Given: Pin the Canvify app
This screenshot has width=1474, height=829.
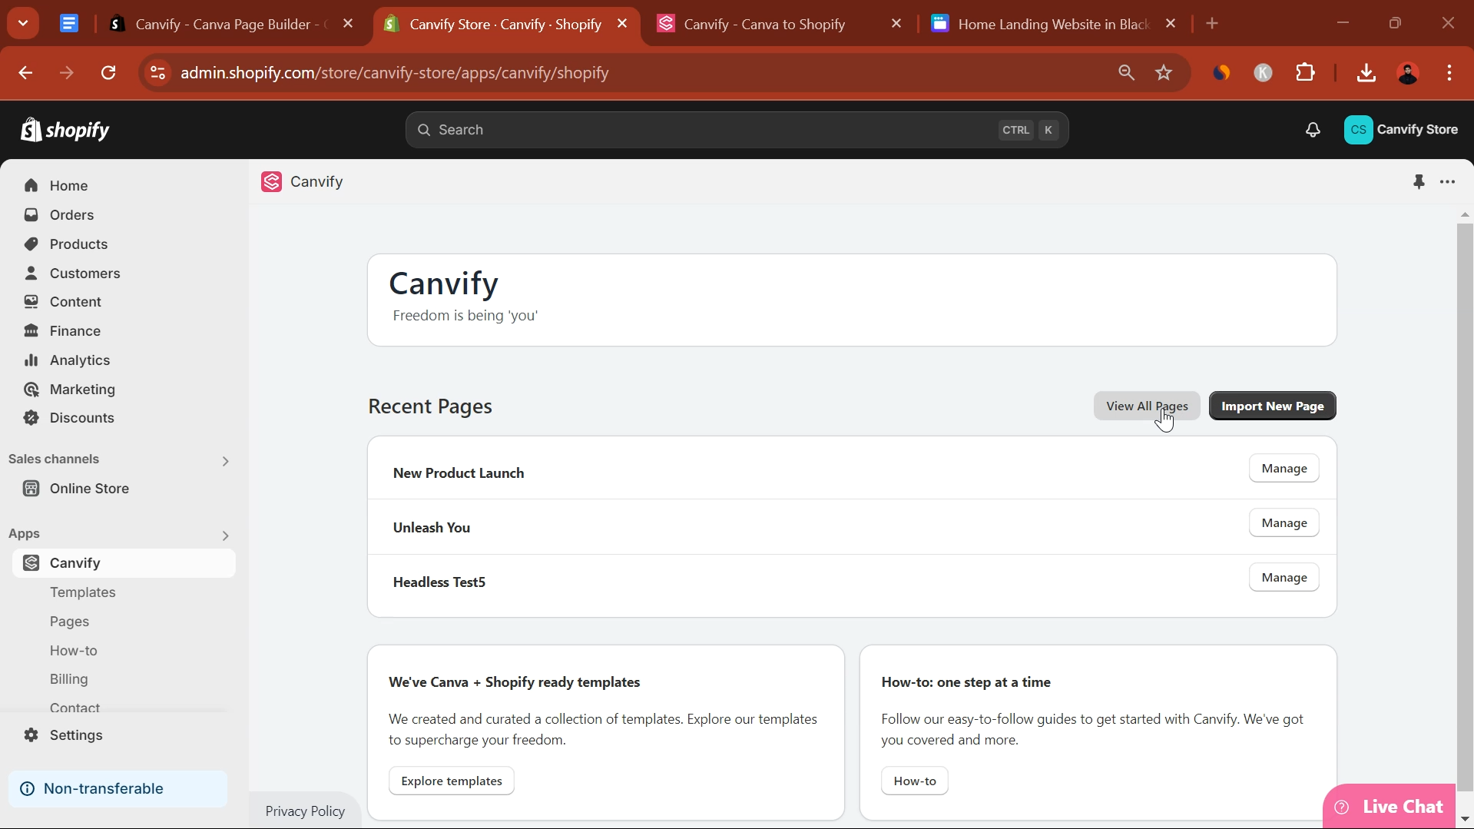Looking at the screenshot, I should click(x=1419, y=182).
